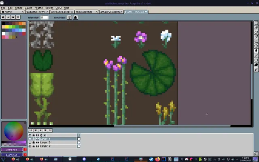259x162 pixels.
Task: Toggle the lock on Layer 2
Action: click(34, 146)
